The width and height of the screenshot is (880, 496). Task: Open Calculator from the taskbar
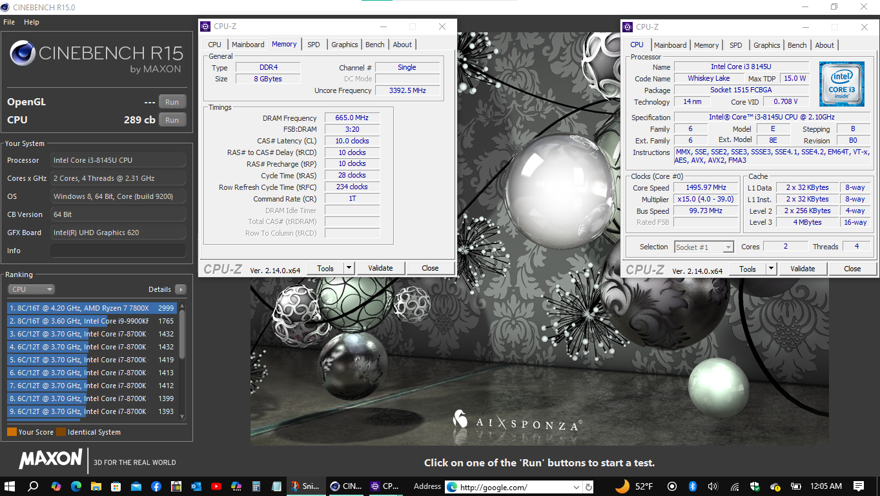(x=256, y=486)
